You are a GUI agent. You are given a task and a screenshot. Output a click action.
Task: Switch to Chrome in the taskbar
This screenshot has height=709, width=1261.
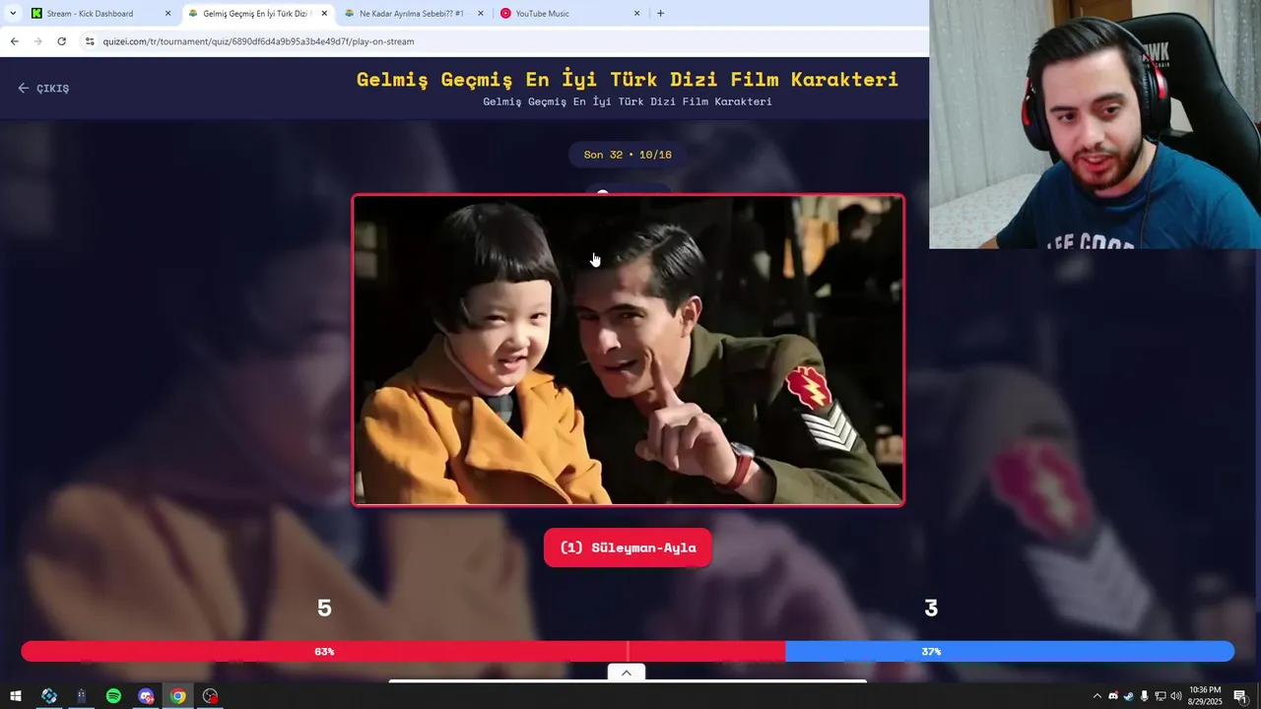click(177, 696)
